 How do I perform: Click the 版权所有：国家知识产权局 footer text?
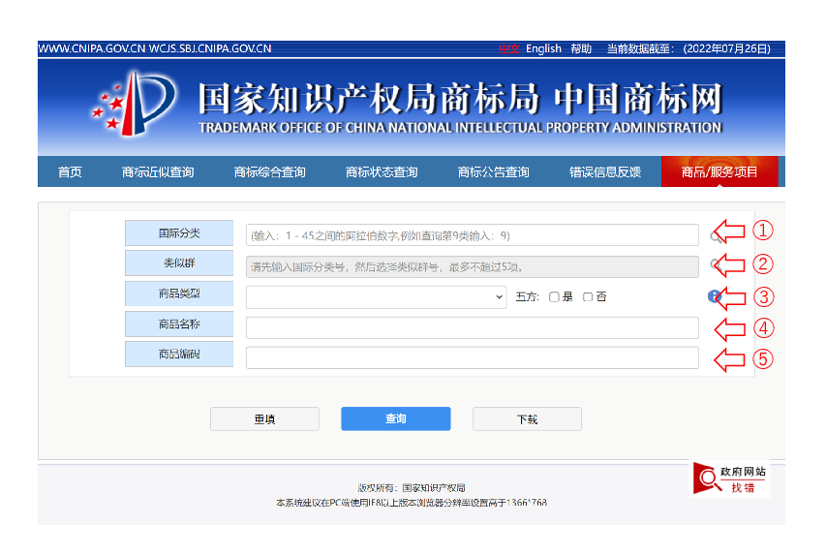tap(412, 488)
